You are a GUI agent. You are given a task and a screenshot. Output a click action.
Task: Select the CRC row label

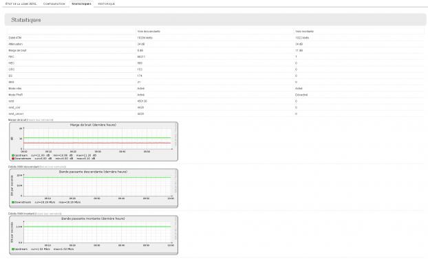coord(12,69)
